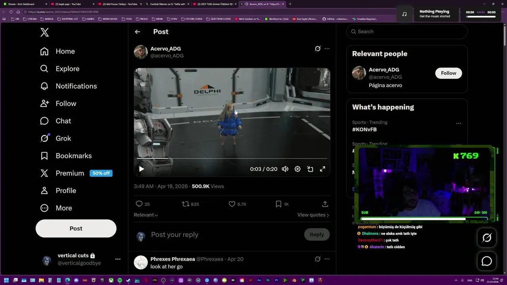Open floating messages chat button

487,261
